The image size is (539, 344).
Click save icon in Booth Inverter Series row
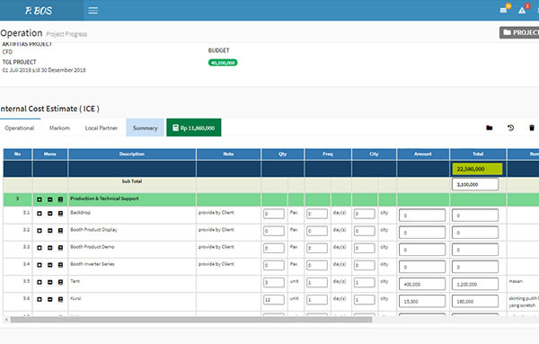coord(60,265)
